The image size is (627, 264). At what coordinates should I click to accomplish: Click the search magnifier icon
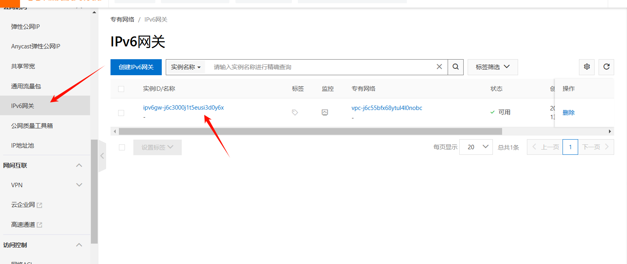[x=456, y=67]
